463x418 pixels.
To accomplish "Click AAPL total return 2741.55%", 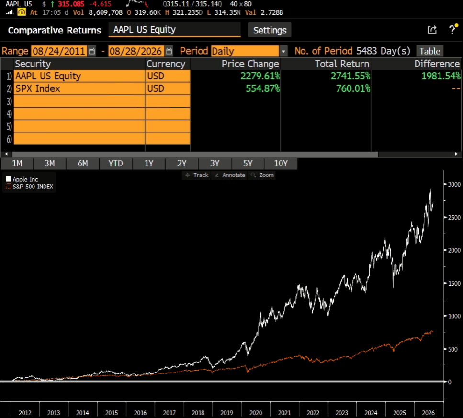I will (x=350, y=76).
